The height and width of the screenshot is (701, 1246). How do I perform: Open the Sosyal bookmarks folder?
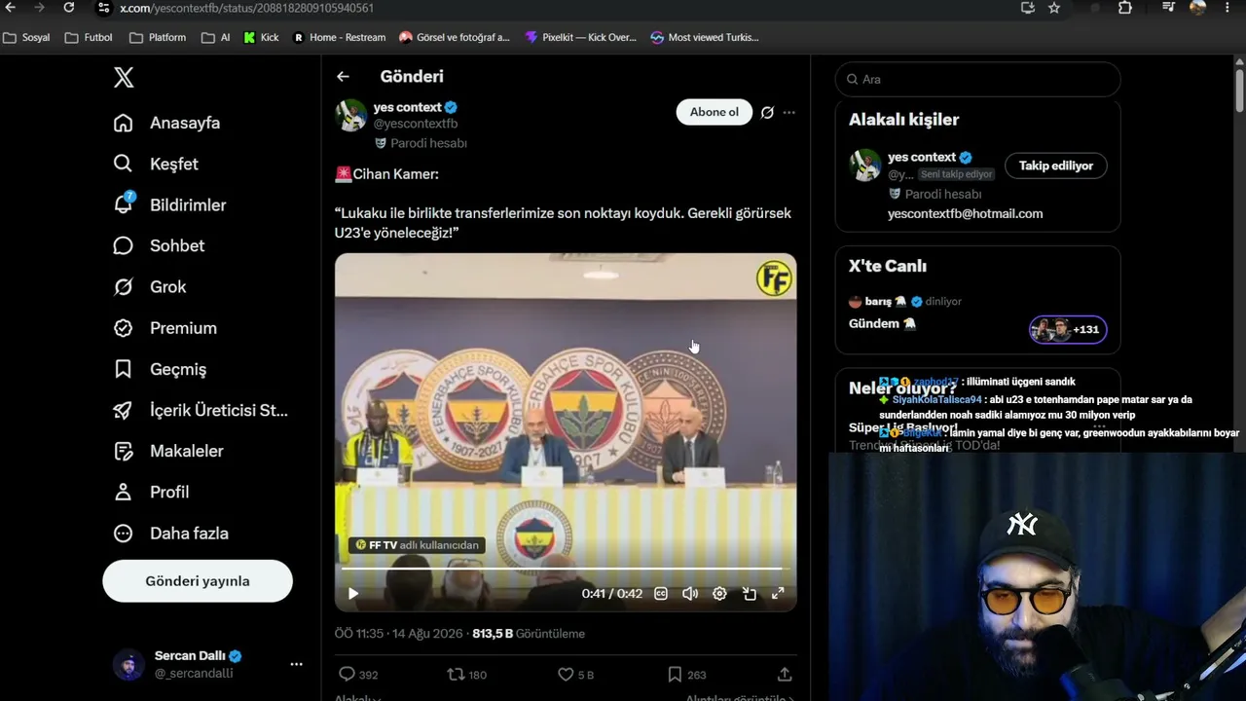pyautogui.click(x=27, y=37)
